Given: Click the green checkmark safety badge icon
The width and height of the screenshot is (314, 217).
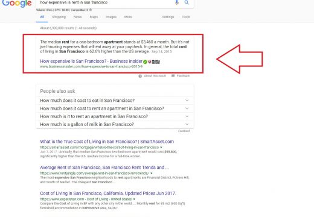Looking at the screenshot, I should tap(145, 61).
